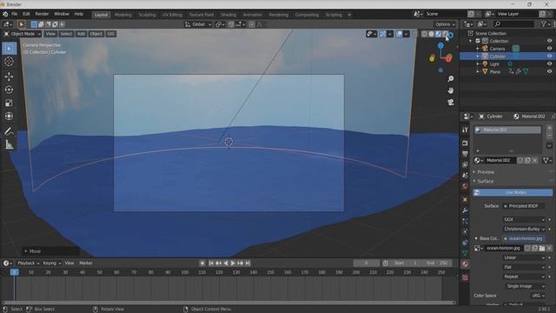Hide the Cylinder object in outliner
The height and width of the screenshot is (313, 556).
point(549,56)
